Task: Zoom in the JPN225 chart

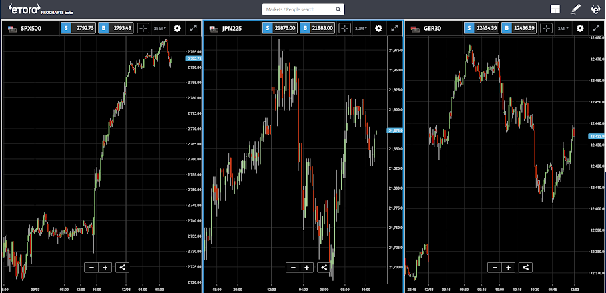Action: point(307,268)
